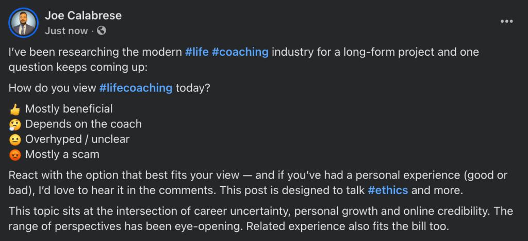
Task: Visit the Joe Calabrese profile name link
Action: (83, 15)
